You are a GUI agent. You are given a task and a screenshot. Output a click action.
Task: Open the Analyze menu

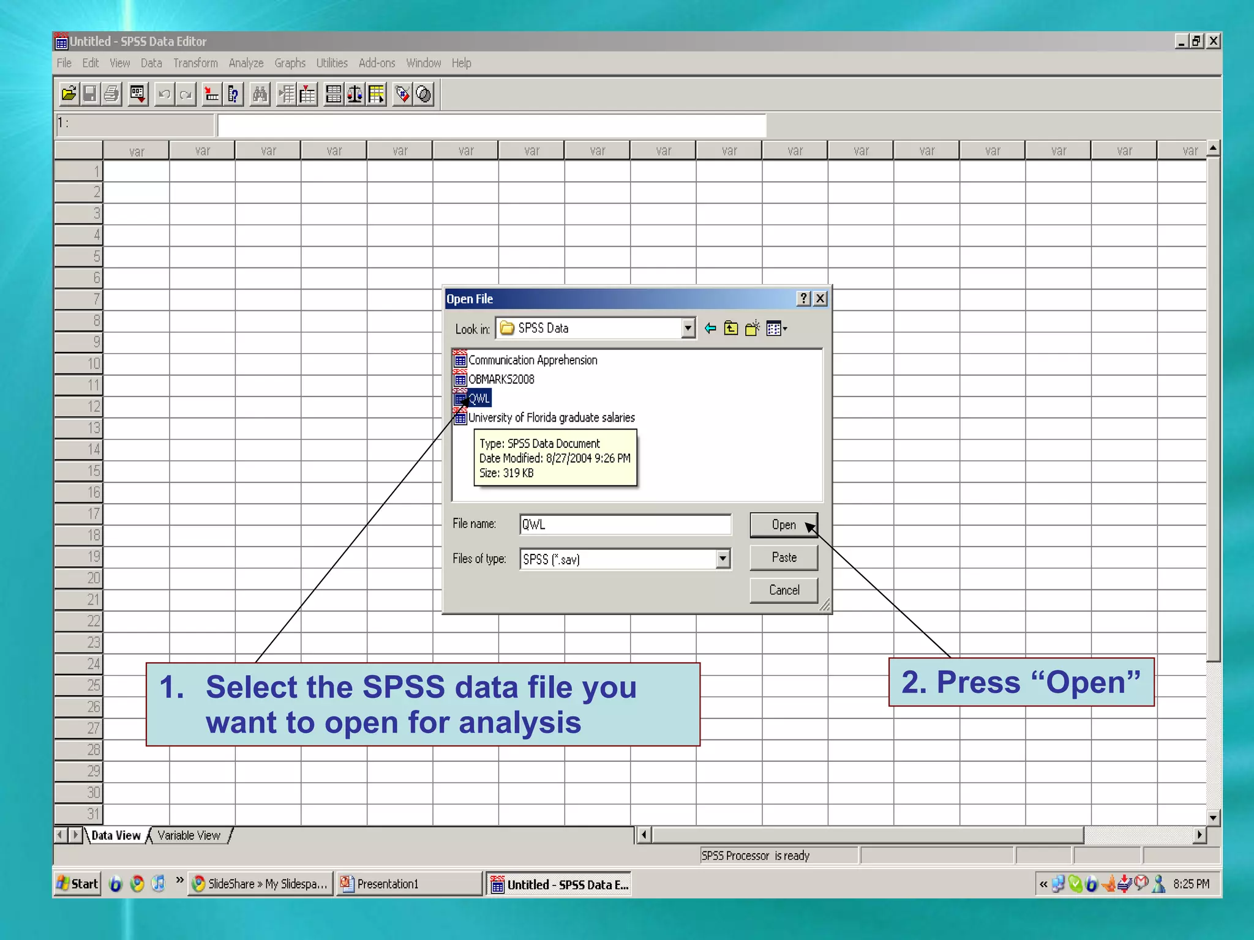coord(246,63)
